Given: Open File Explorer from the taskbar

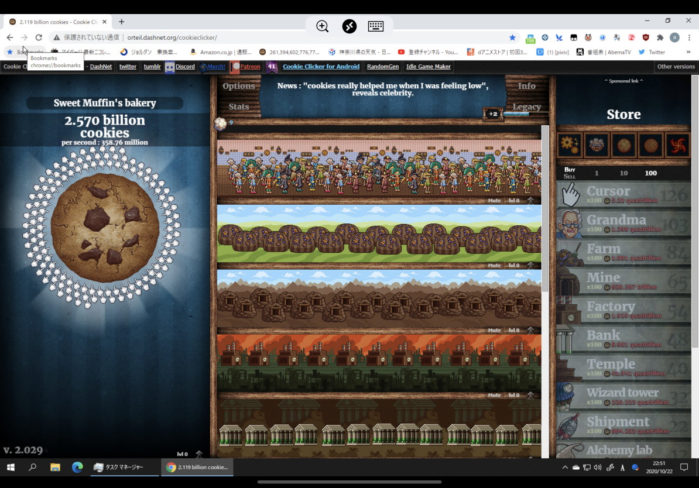Looking at the screenshot, I should click(55, 467).
